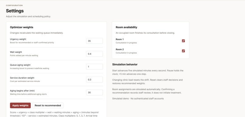This screenshot has width=245, height=117.
Task: Click into Service duration weight field
Action: [x=94, y=80]
